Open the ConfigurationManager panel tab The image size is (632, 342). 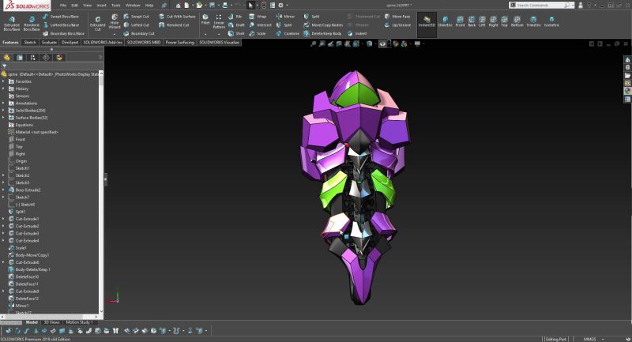33,58
